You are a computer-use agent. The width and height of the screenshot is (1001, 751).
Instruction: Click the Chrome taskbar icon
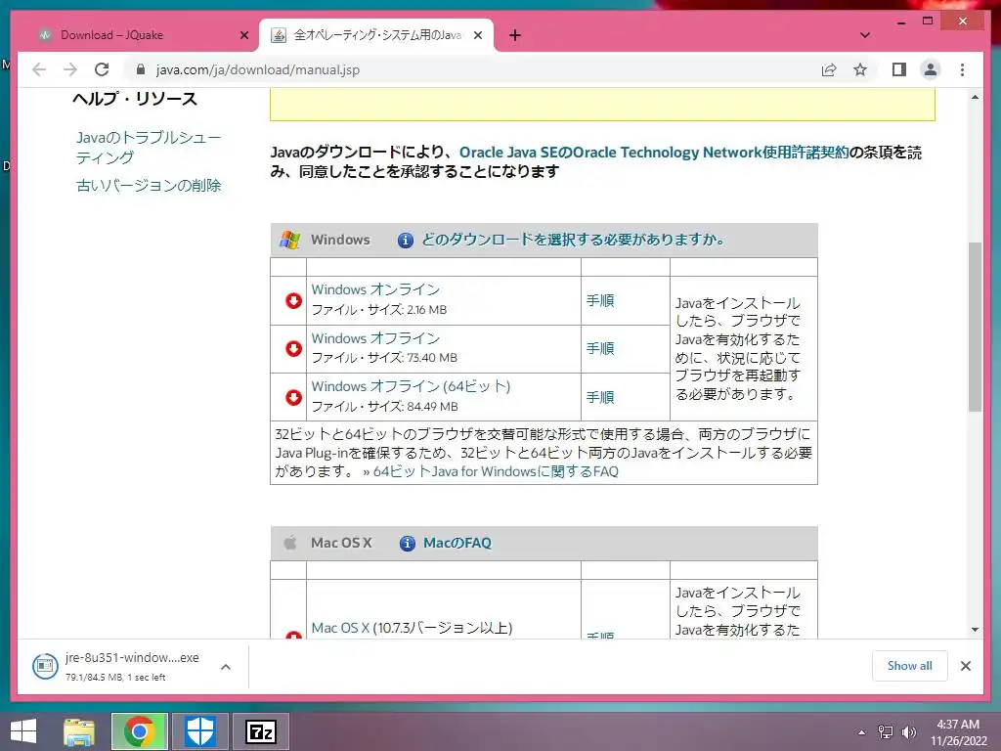(x=139, y=731)
